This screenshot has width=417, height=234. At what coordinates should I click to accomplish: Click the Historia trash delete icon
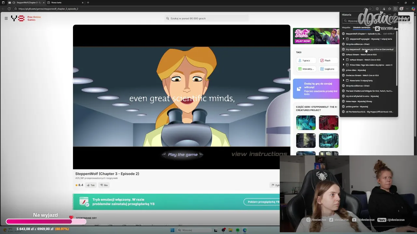(x=384, y=15)
